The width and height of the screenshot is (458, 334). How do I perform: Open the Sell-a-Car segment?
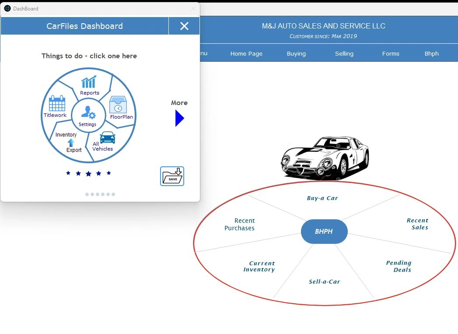pyautogui.click(x=324, y=281)
